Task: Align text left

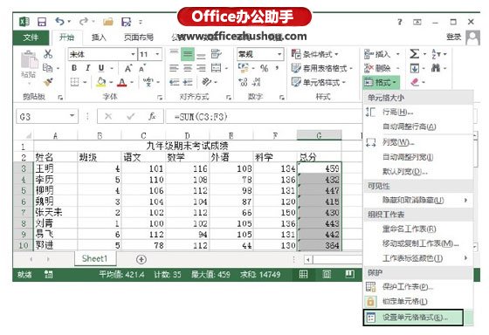Action: coord(174,68)
